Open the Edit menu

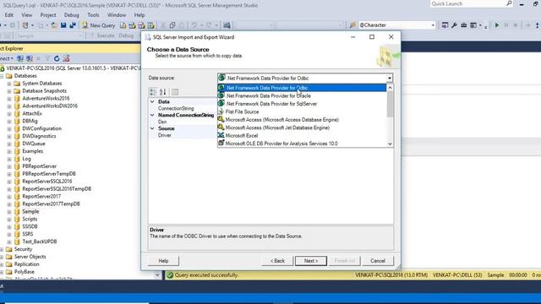click(x=9, y=15)
